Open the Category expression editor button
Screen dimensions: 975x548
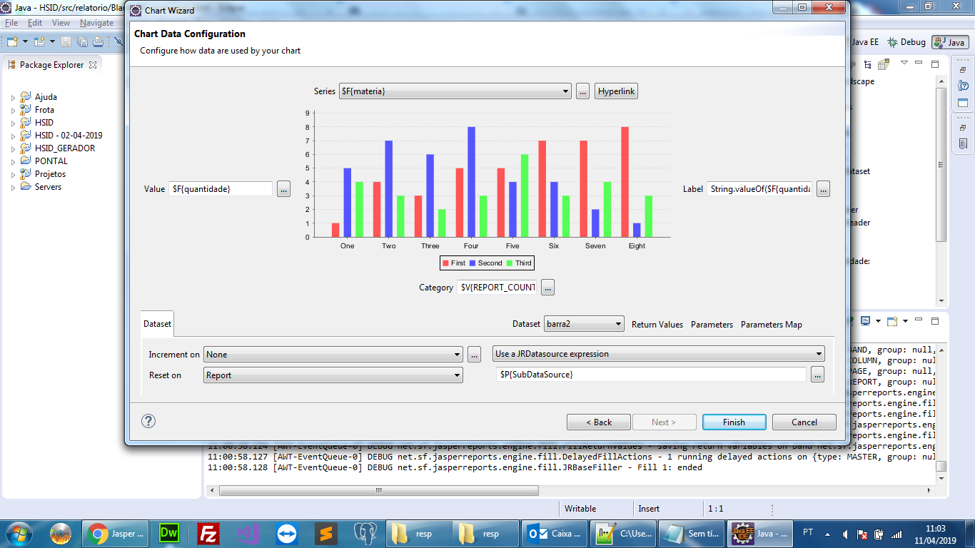[x=547, y=288]
